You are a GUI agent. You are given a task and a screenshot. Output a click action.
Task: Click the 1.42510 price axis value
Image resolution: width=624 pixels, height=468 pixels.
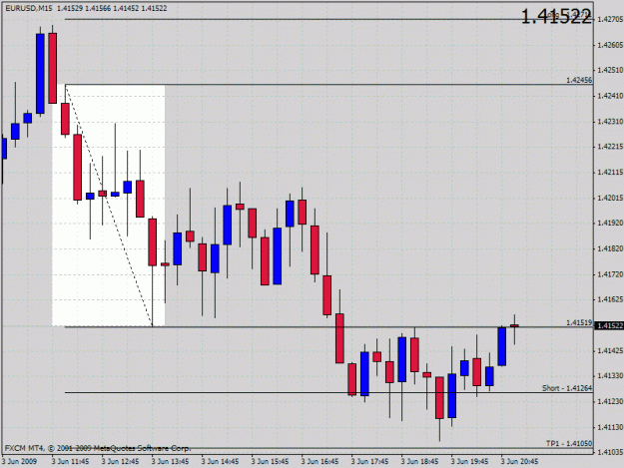click(x=610, y=71)
